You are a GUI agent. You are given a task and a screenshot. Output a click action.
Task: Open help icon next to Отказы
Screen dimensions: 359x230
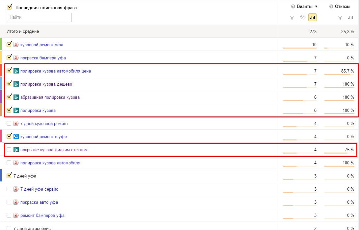tap(331, 7)
